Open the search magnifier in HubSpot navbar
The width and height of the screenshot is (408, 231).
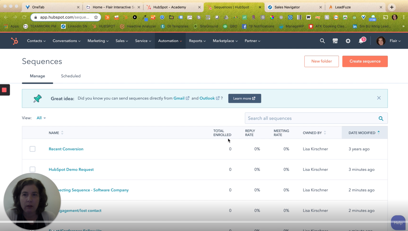tap(322, 41)
